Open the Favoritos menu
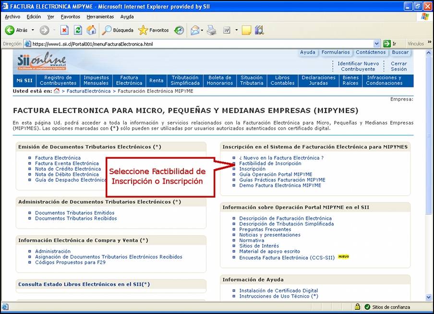This screenshot has width=434, height=314. pyautogui.click(x=70, y=17)
